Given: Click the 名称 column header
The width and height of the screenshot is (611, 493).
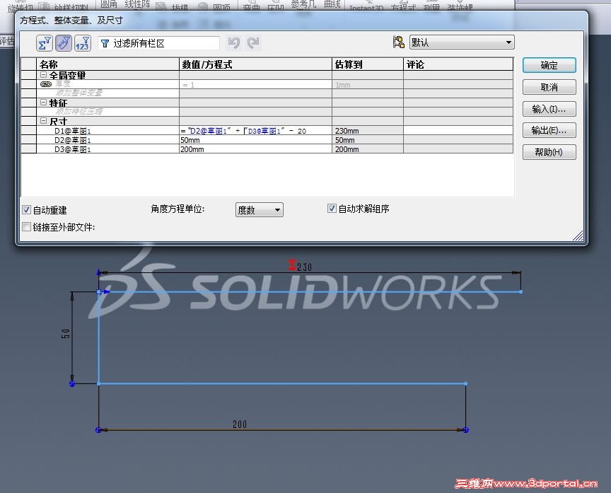Looking at the screenshot, I should point(107,64).
